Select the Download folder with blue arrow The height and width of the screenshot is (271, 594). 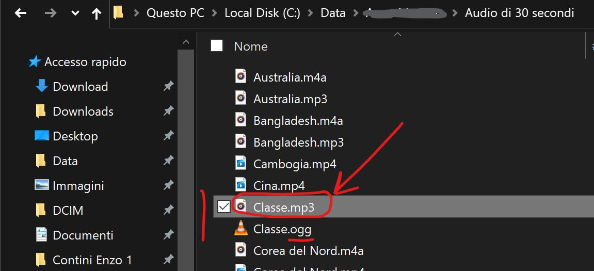pos(80,87)
